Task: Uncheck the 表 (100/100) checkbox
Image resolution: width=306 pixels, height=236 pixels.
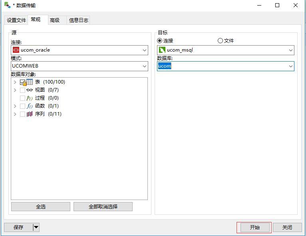Action: pyautogui.click(x=22, y=82)
